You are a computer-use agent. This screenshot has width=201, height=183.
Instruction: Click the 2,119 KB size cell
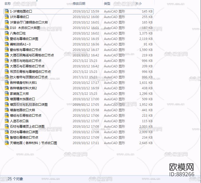tap(146, 39)
